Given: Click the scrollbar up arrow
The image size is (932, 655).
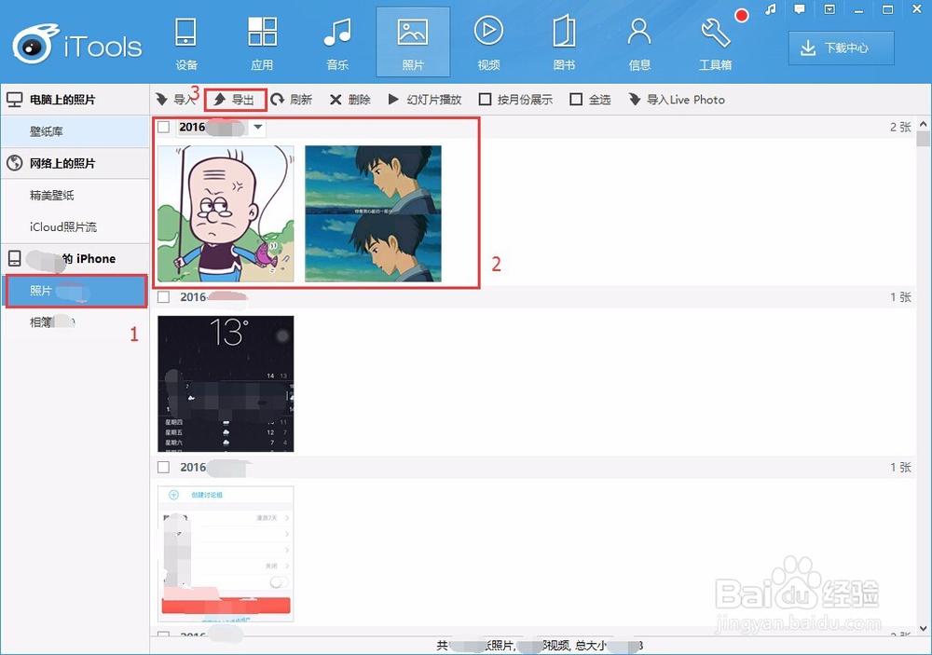Looking at the screenshot, I should click(x=923, y=124).
